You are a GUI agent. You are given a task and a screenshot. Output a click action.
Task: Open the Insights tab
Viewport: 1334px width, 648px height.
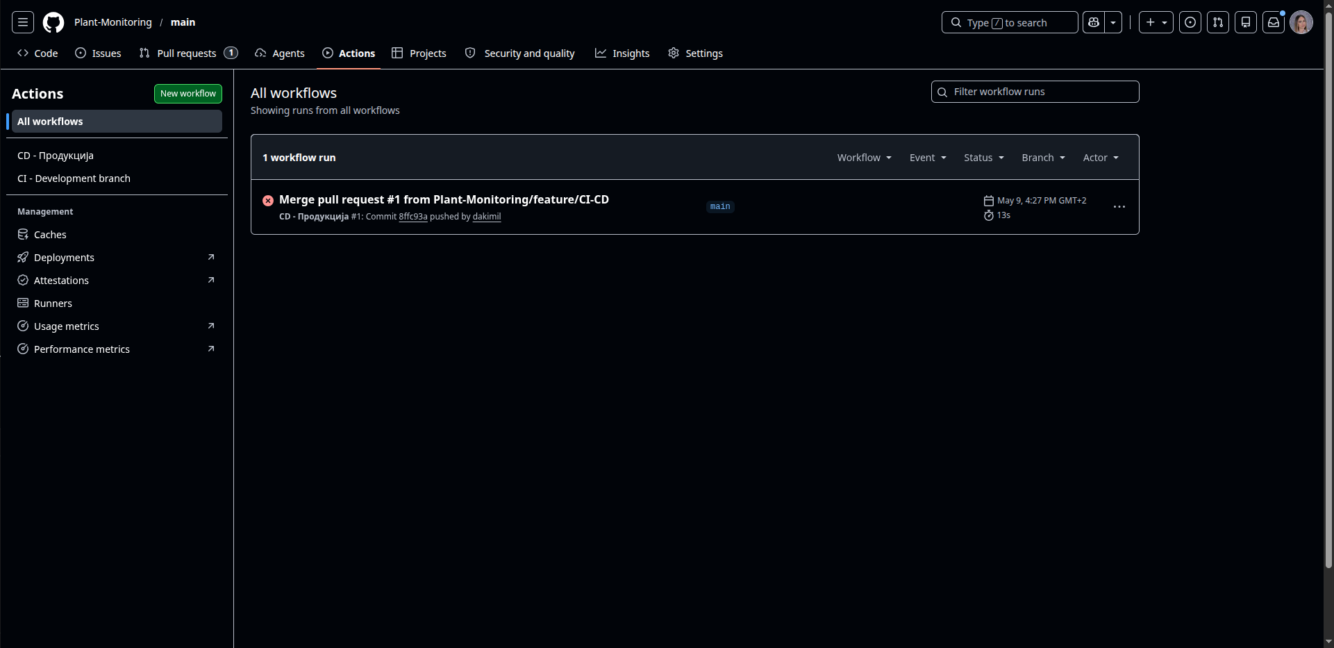click(x=622, y=53)
